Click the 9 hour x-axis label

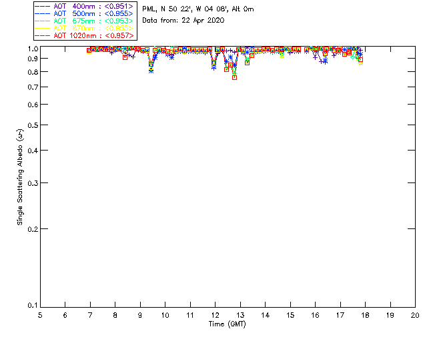pos(140,315)
